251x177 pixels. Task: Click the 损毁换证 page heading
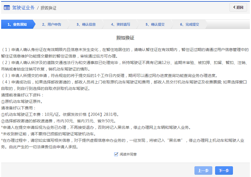125,38
